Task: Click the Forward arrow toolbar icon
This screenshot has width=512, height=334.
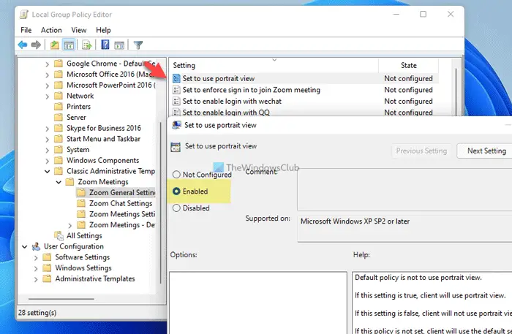Action: click(36, 45)
